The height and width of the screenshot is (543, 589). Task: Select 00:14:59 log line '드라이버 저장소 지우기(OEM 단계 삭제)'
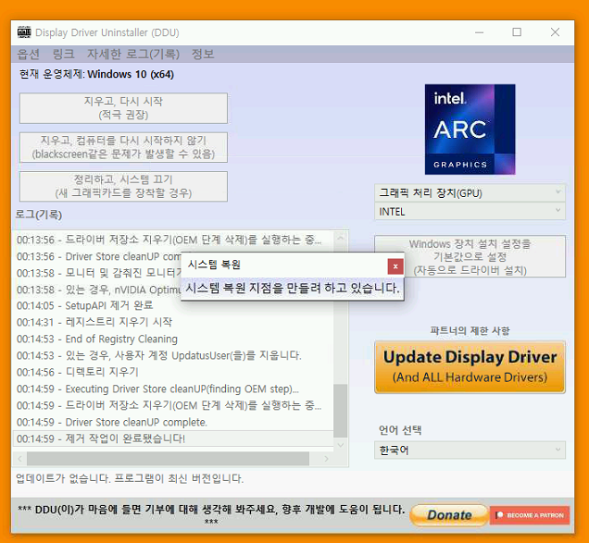173,405
